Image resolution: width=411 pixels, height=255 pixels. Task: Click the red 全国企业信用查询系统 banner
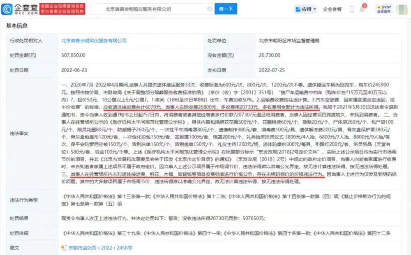tap(62, 9)
